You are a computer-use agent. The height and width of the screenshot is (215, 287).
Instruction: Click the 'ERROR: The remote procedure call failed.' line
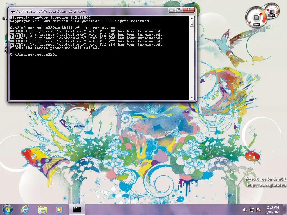point(55,48)
